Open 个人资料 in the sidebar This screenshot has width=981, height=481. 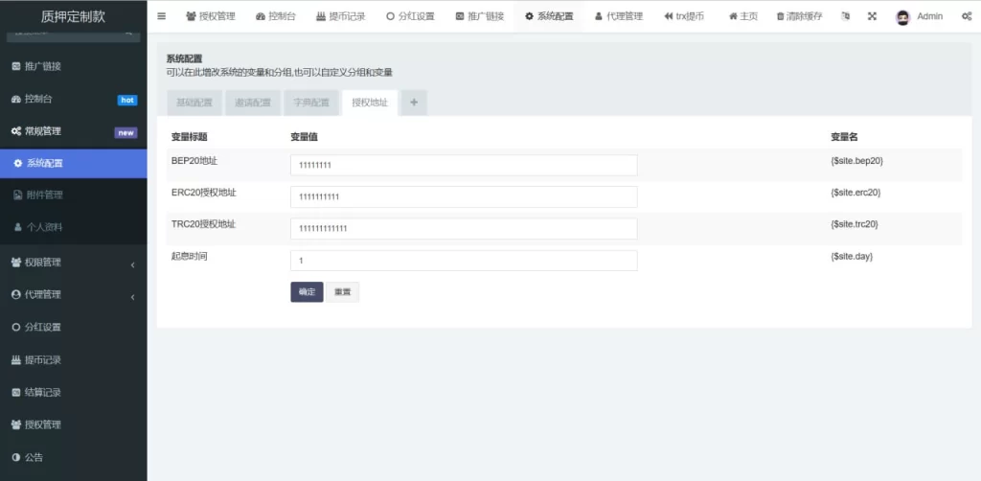coord(73,228)
